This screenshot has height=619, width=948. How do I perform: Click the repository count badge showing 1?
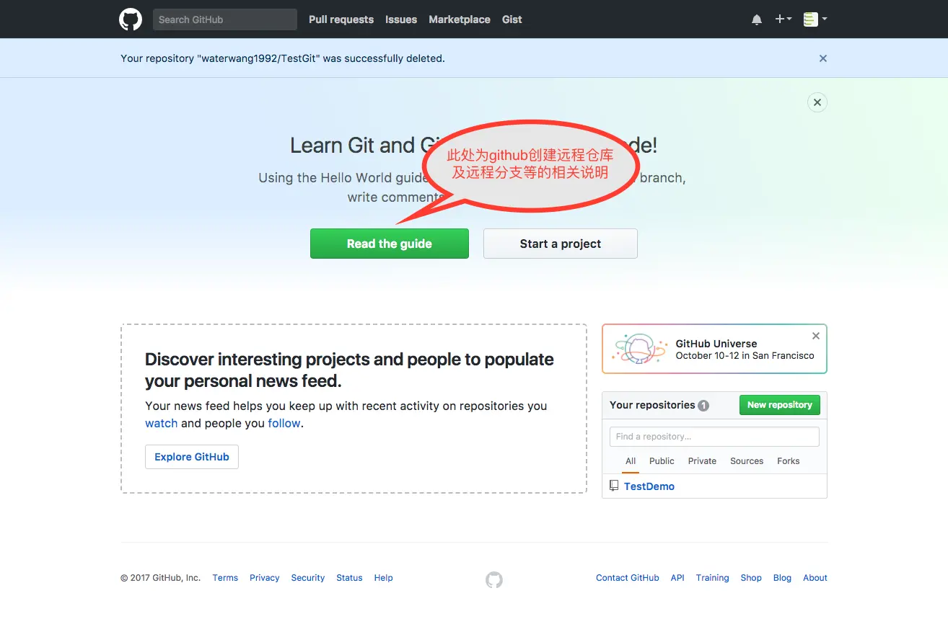[x=703, y=406]
